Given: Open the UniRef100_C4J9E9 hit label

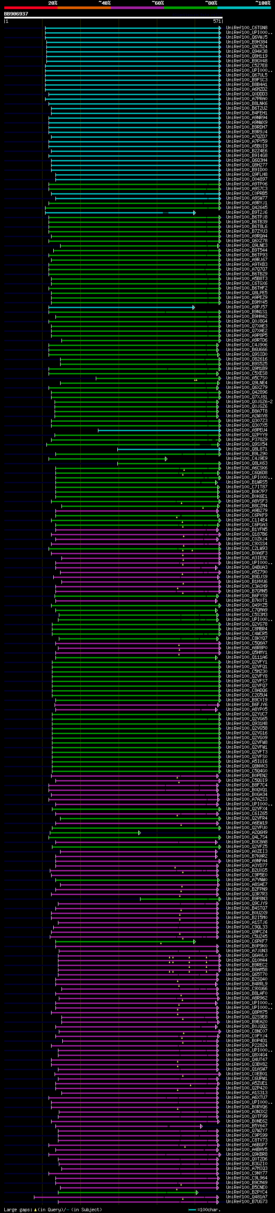Looking at the screenshot, I should (246, 459).
